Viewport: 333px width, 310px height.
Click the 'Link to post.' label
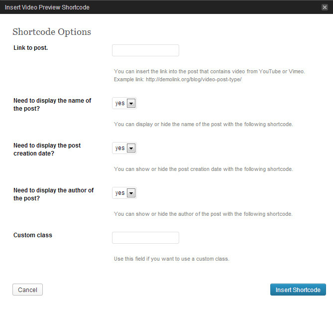pyautogui.click(x=31, y=48)
